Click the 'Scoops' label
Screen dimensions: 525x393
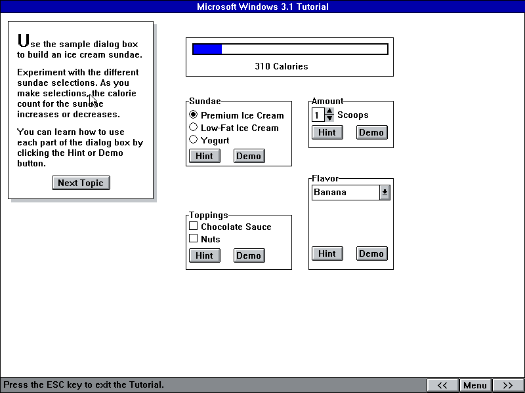[353, 115]
